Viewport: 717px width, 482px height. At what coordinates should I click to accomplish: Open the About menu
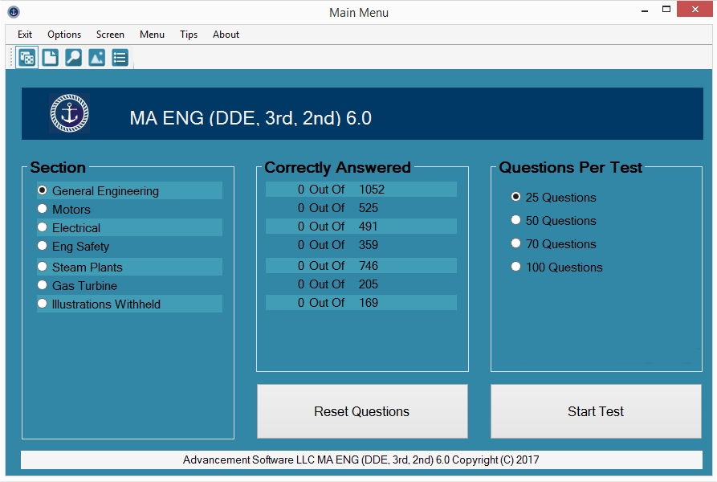coord(226,35)
